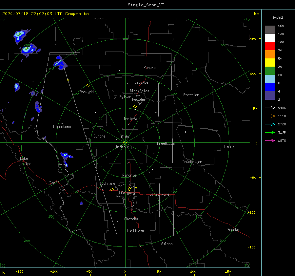Click the Single_Scan_VIL title

pos(147,5)
